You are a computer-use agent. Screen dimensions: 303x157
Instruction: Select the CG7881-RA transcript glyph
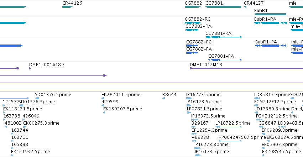[x=223, y=37]
